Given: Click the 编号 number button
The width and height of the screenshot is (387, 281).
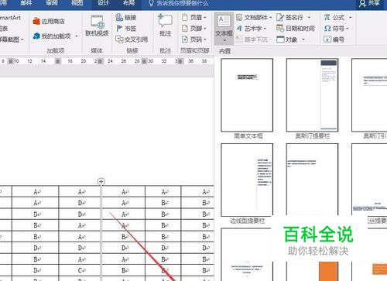Looking at the screenshot, I should tap(334, 39).
